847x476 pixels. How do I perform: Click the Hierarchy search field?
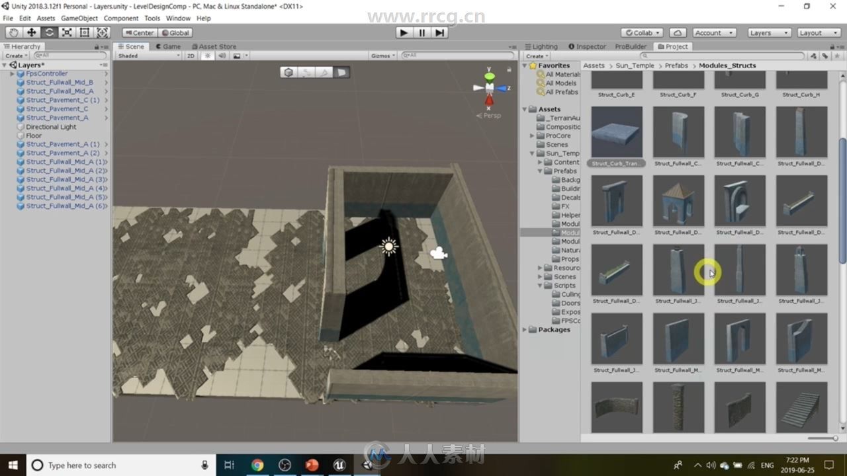coord(70,56)
